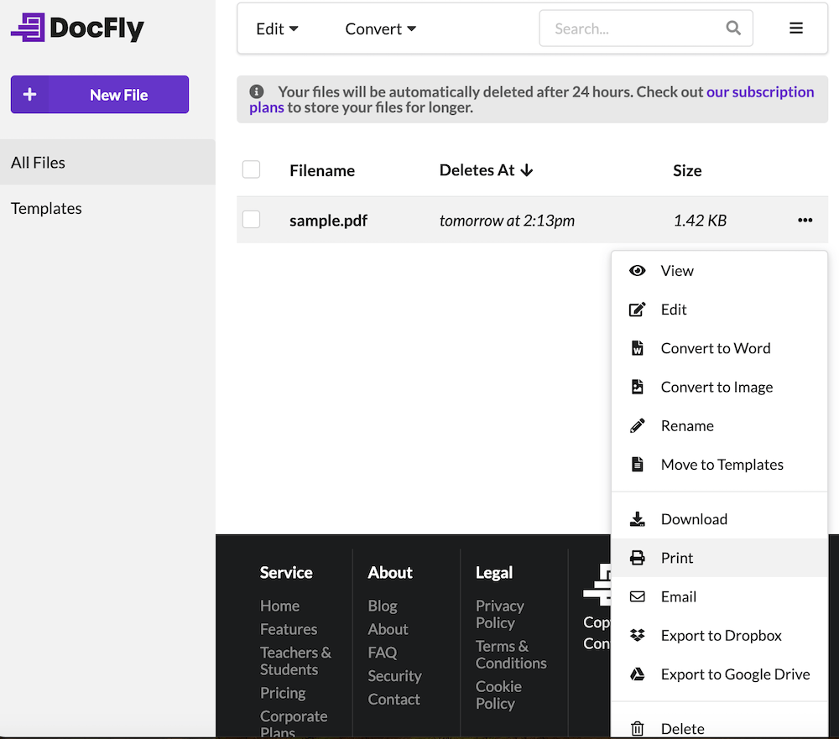Open the Teachers & Students footer link
Viewport: 839px width, 739px height.
point(295,661)
